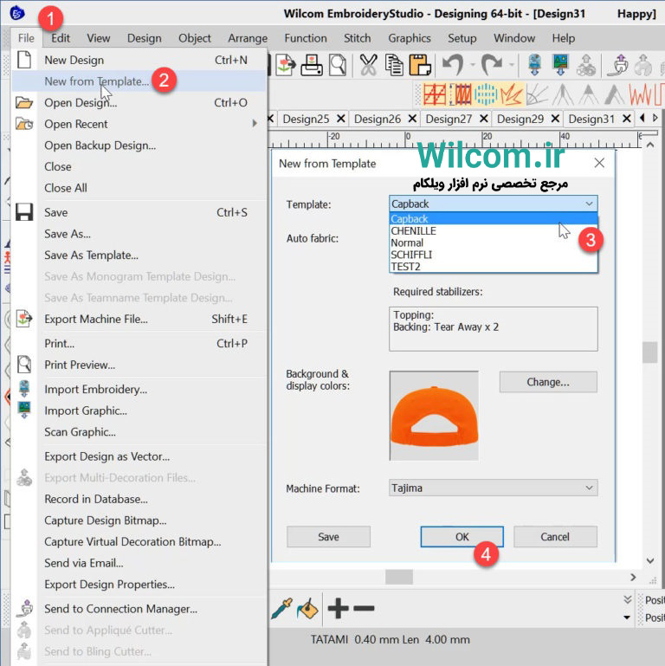Click the Import Graphic toolbar icon
The width and height of the screenshot is (665, 666).
[x=560, y=65]
